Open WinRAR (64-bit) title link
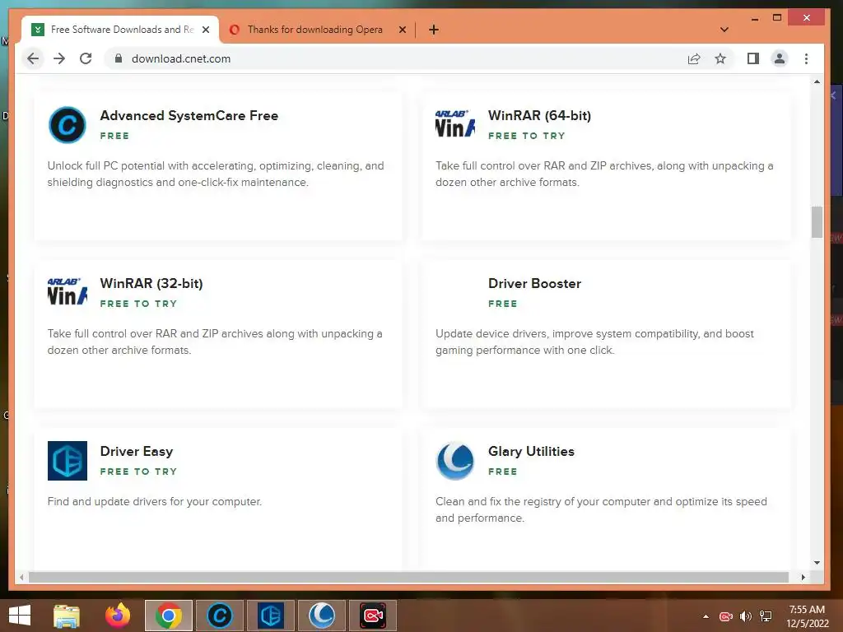The image size is (843, 632). pos(540,115)
